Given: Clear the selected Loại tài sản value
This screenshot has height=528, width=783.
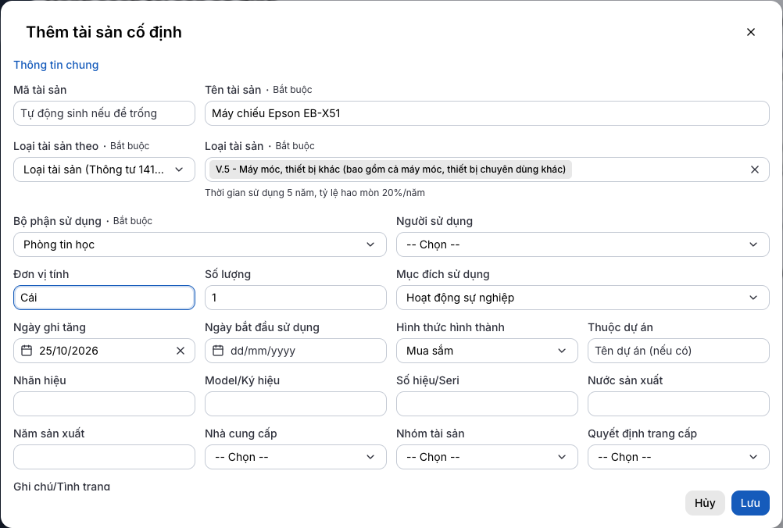Looking at the screenshot, I should click(755, 169).
